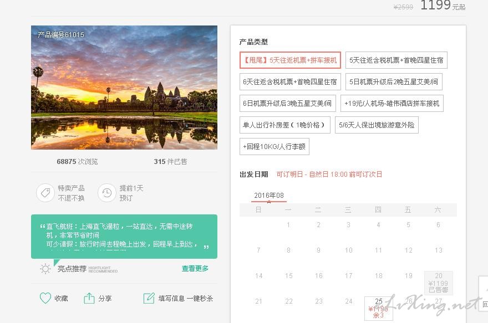
Task: Click calendar date 18
Action: (x=379, y=276)
